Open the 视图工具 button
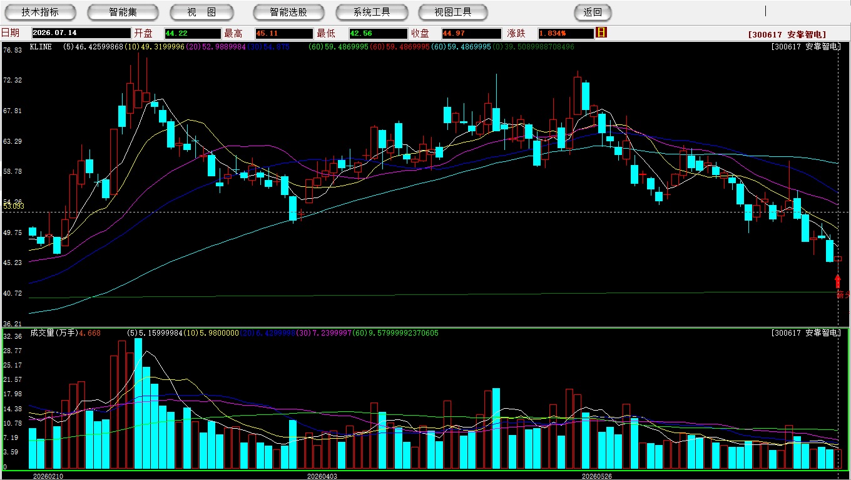 pyautogui.click(x=453, y=12)
